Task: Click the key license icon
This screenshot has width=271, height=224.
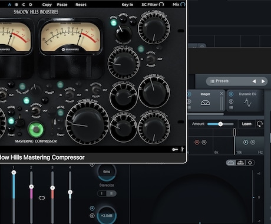Action: (175, 150)
